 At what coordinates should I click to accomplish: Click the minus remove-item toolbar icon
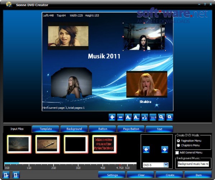[x=120, y=117]
